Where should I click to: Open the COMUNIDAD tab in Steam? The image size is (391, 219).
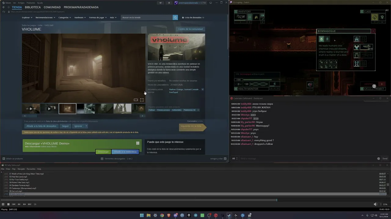click(x=52, y=7)
